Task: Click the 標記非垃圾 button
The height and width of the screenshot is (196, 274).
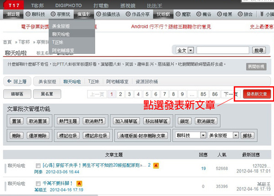Action: pyautogui.click(x=96, y=135)
